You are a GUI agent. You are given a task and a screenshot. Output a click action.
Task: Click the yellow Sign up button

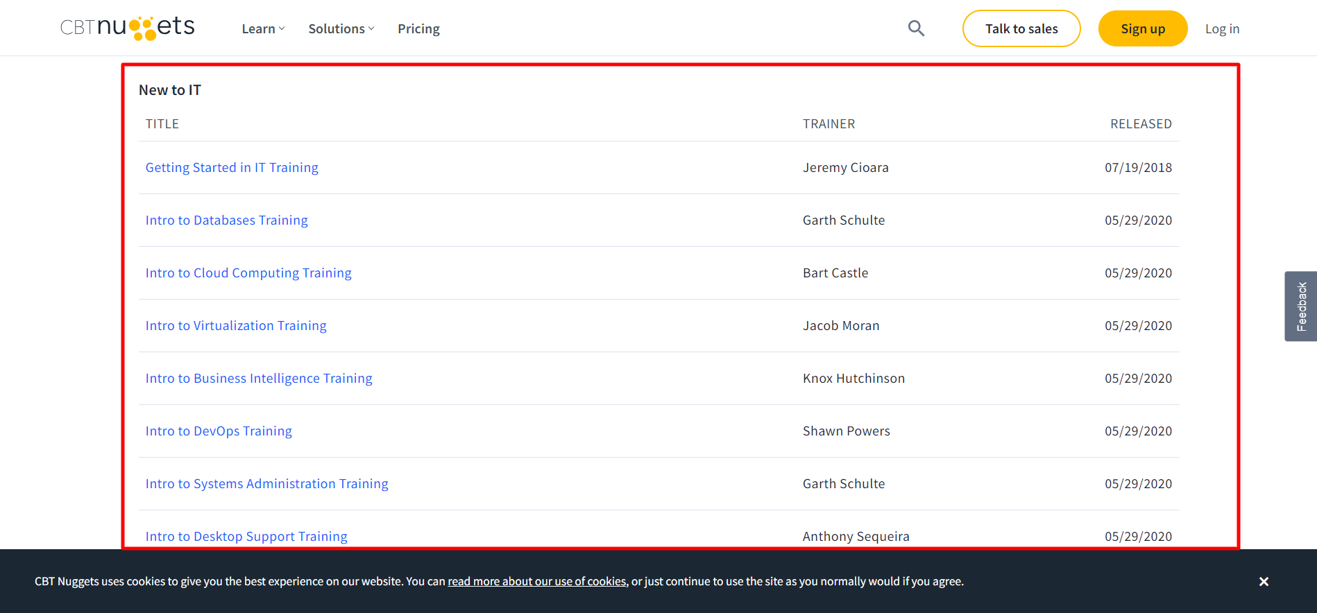[x=1142, y=29]
